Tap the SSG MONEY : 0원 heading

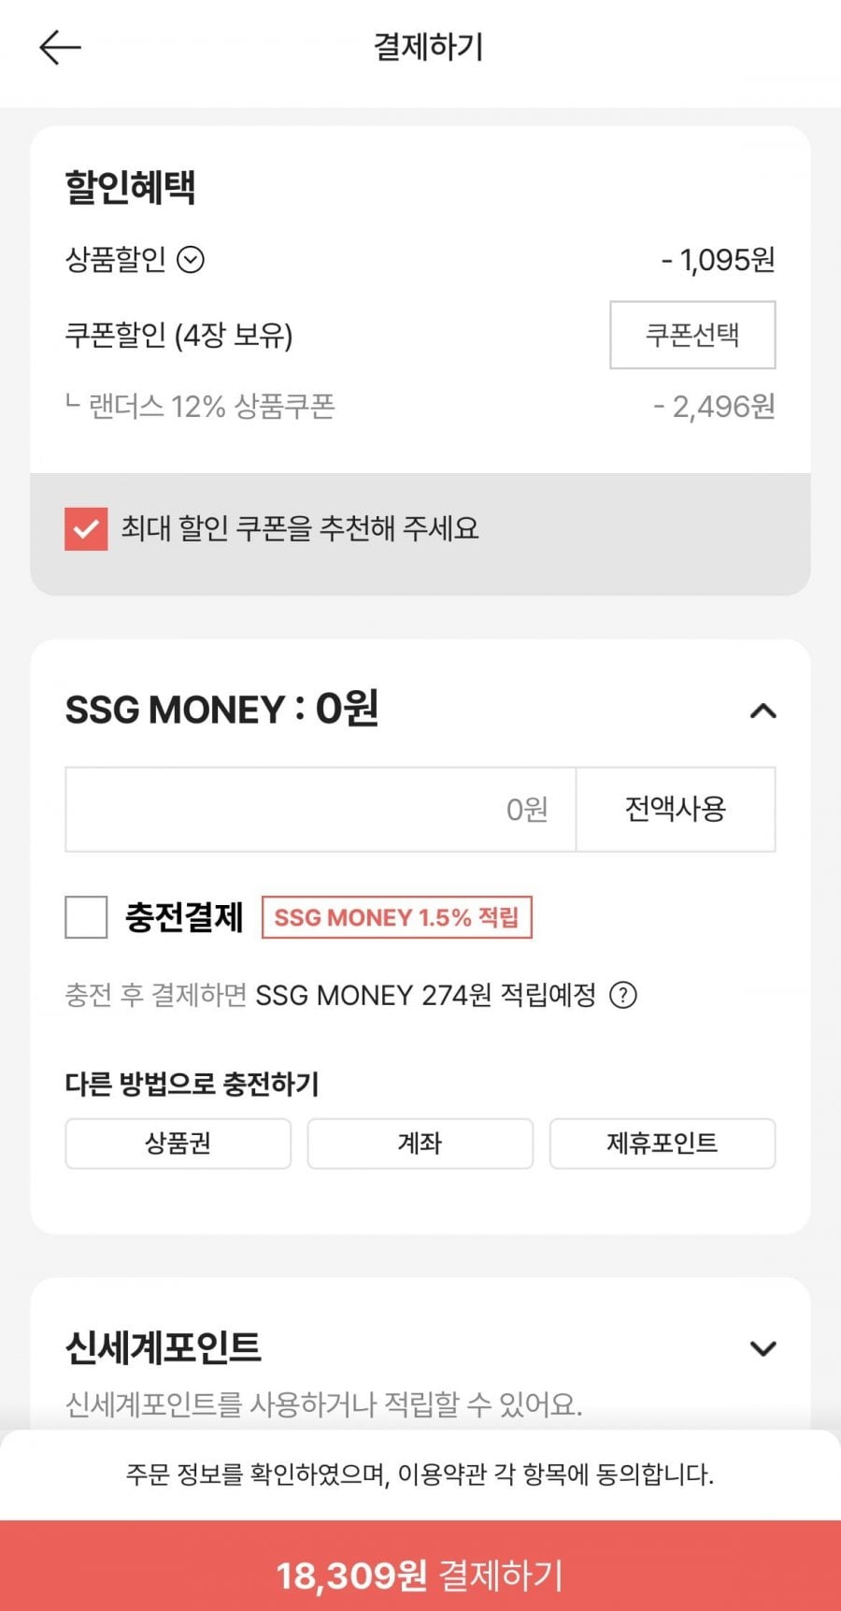point(221,710)
